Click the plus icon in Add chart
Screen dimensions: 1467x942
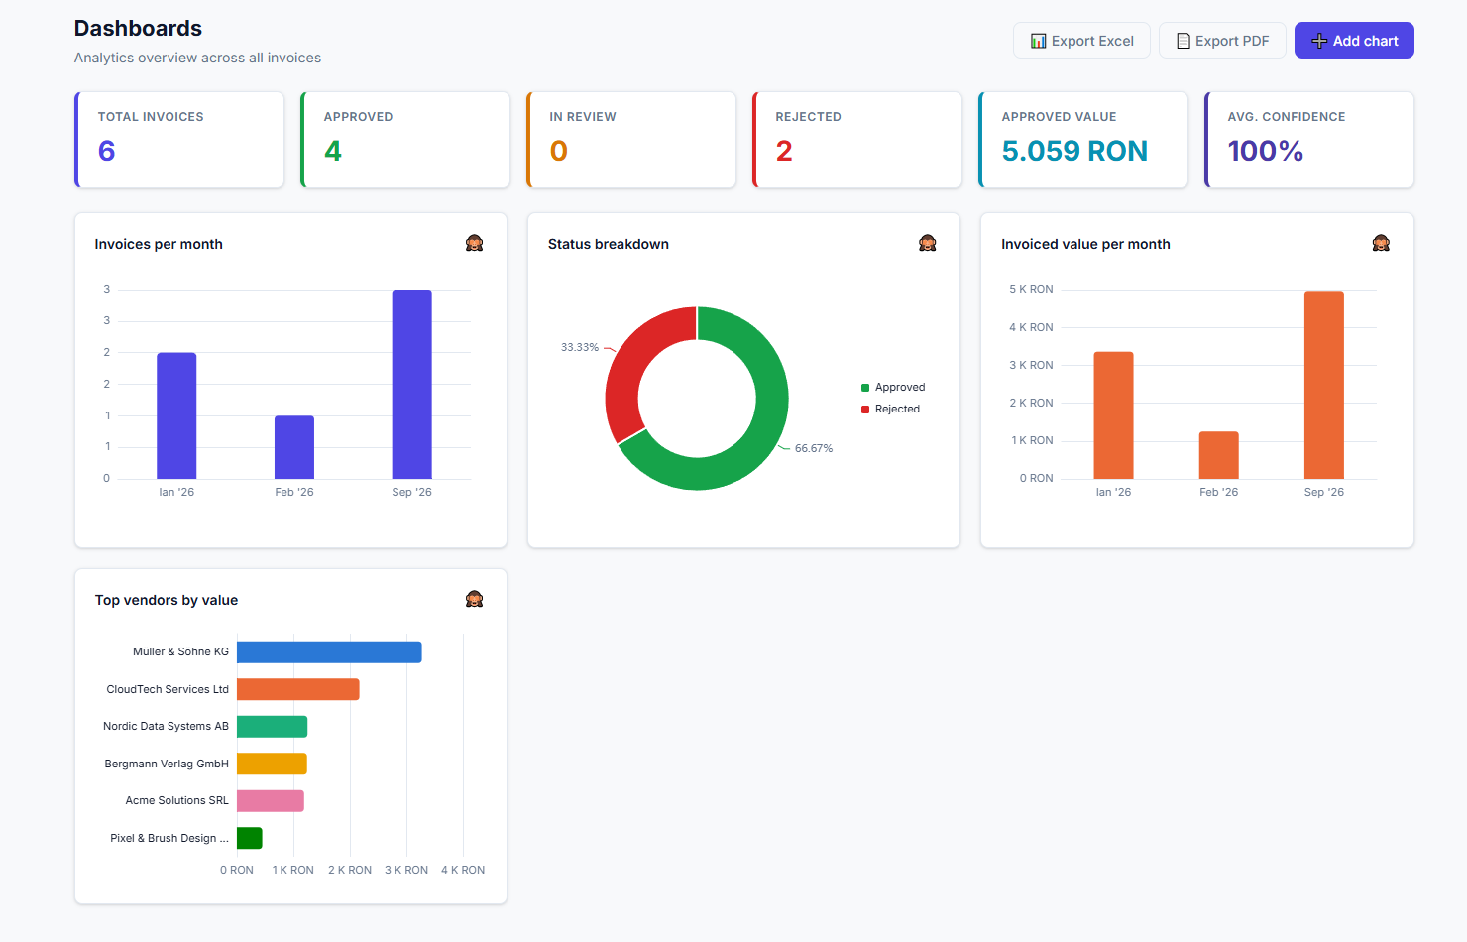[1319, 41]
